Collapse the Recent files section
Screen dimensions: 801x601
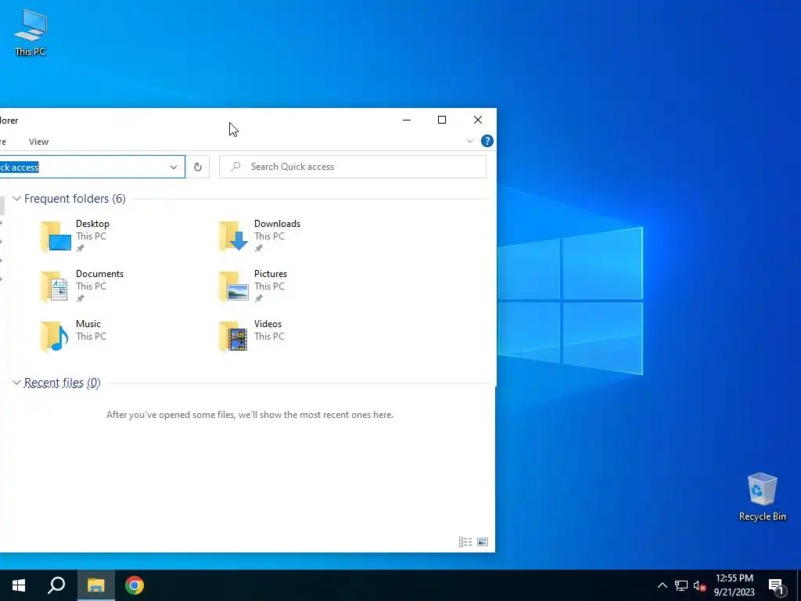pos(16,382)
